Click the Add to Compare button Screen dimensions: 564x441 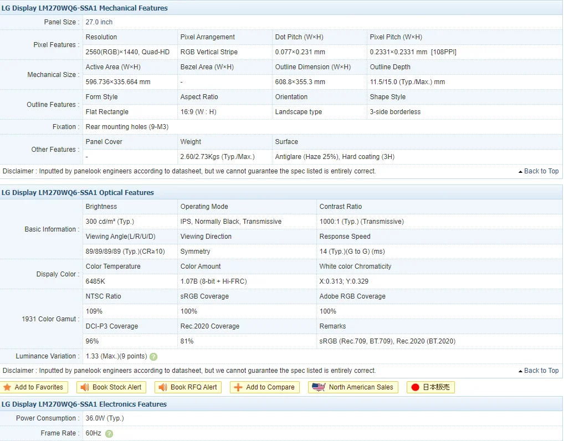pyautogui.click(x=265, y=387)
